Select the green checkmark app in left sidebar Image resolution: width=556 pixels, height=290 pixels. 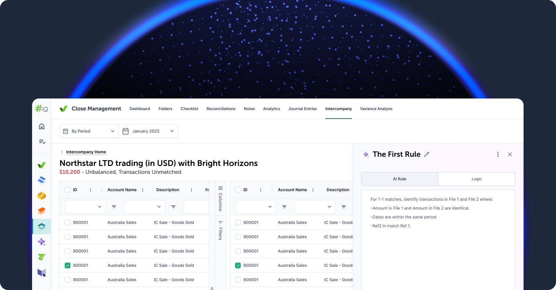[42, 165]
